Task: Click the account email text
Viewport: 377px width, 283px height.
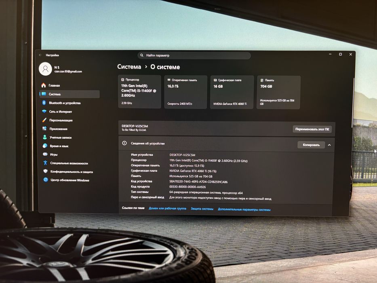Action: pyautogui.click(x=68, y=72)
